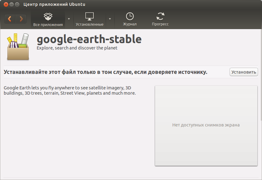Click the forward navigation arrow
This screenshot has width=262, height=180.
tap(21, 19)
